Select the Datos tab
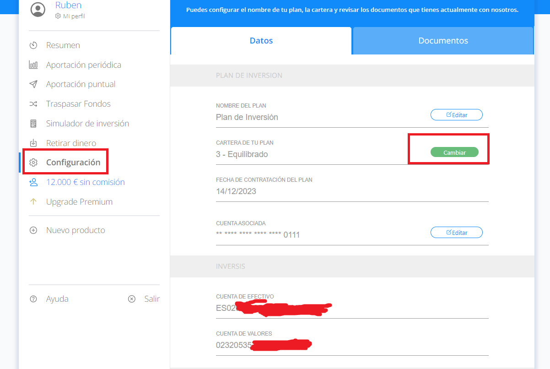 tap(261, 41)
